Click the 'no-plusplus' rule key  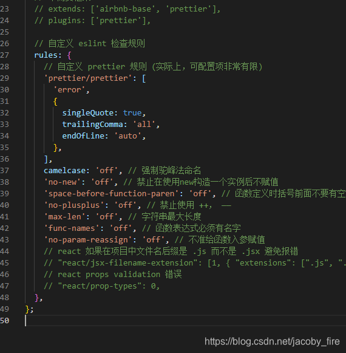click(x=74, y=205)
